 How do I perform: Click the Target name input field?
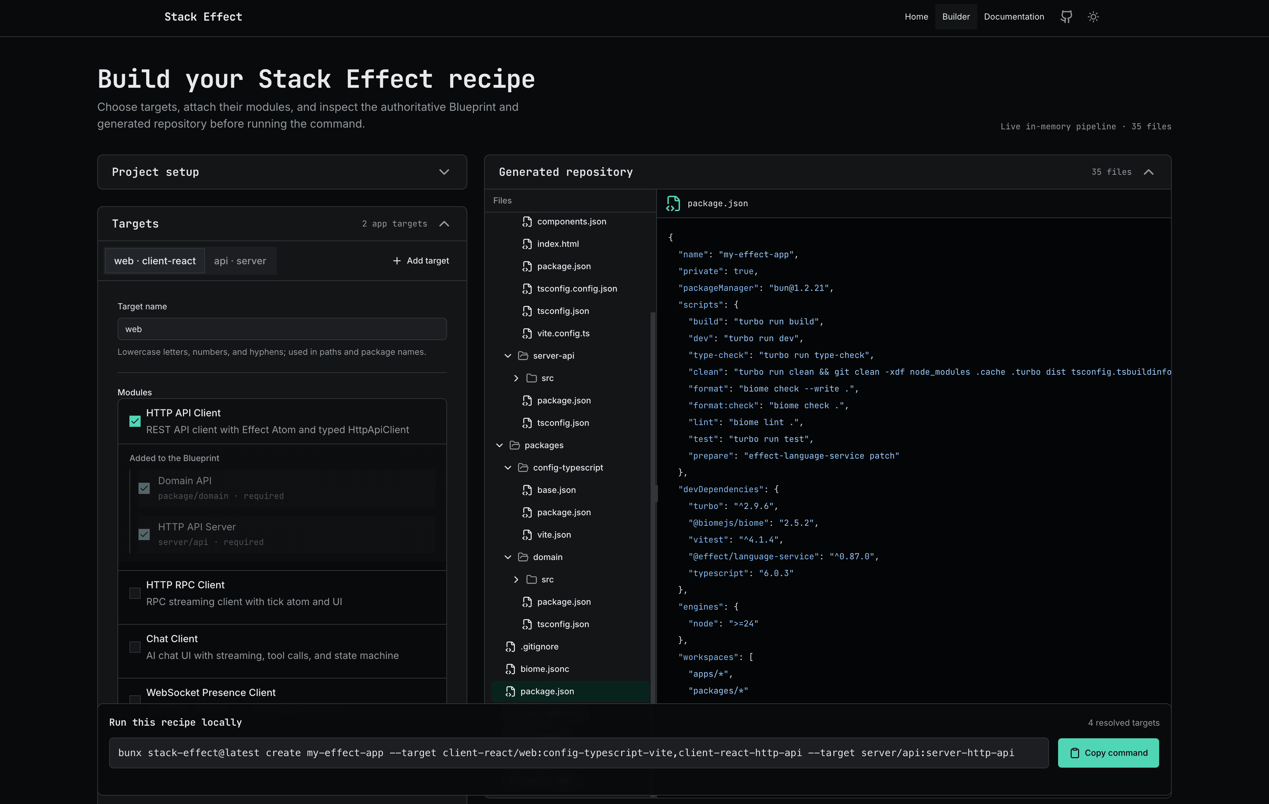(282, 329)
